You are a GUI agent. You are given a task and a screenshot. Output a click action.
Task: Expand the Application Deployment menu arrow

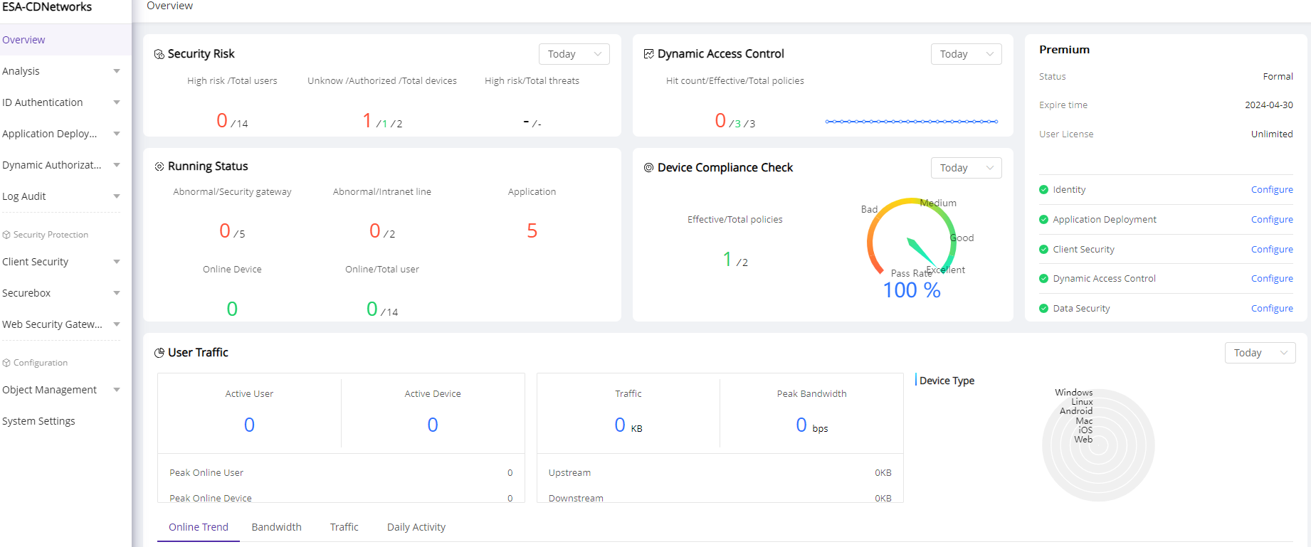tap(117, 134)
